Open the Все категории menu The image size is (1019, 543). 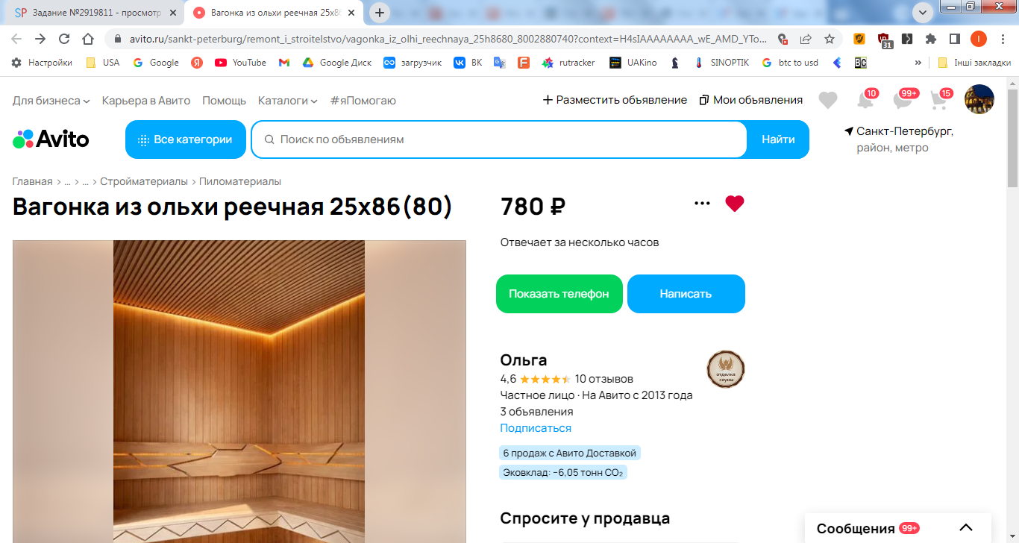(x=186, y=139)
